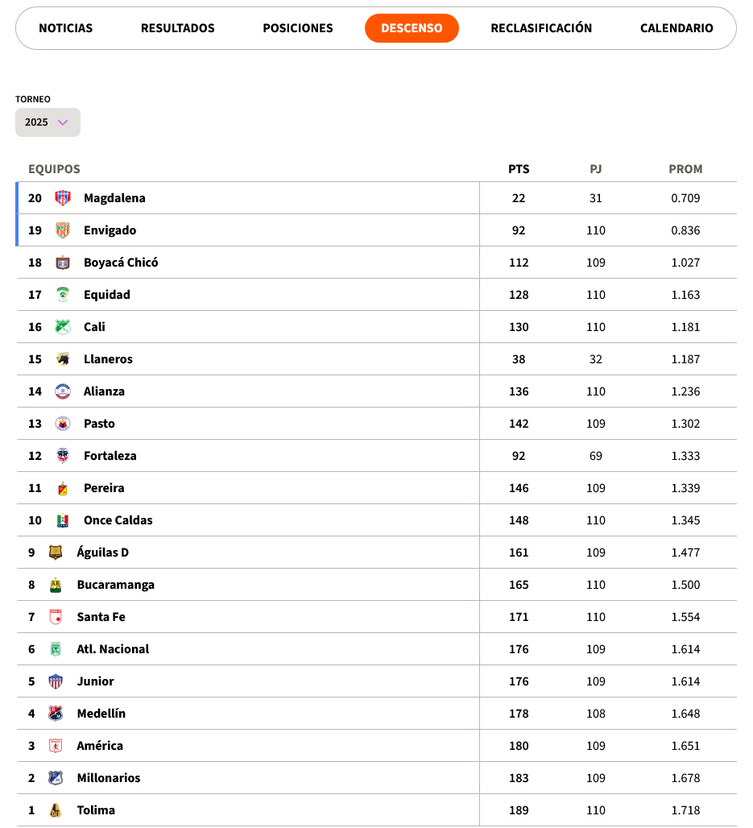
Task: Click the Millonarios team crest icon
Action: [56, 778]
